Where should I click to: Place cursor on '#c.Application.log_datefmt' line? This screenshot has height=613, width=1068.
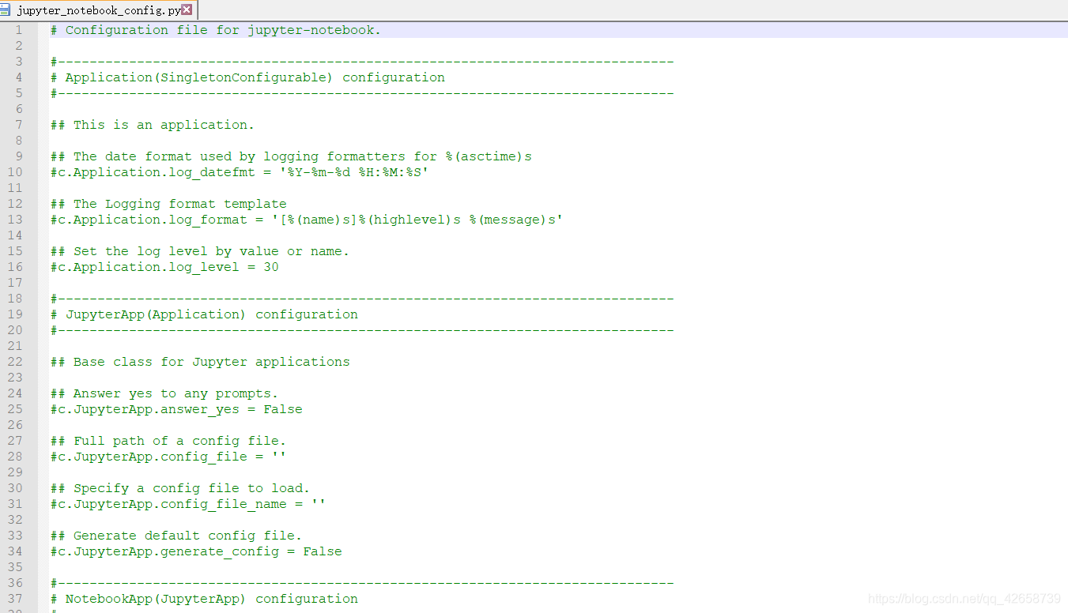(x=240, y=172)
